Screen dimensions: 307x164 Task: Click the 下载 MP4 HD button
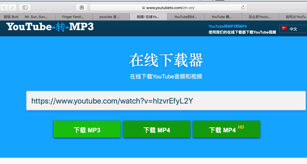226,129
